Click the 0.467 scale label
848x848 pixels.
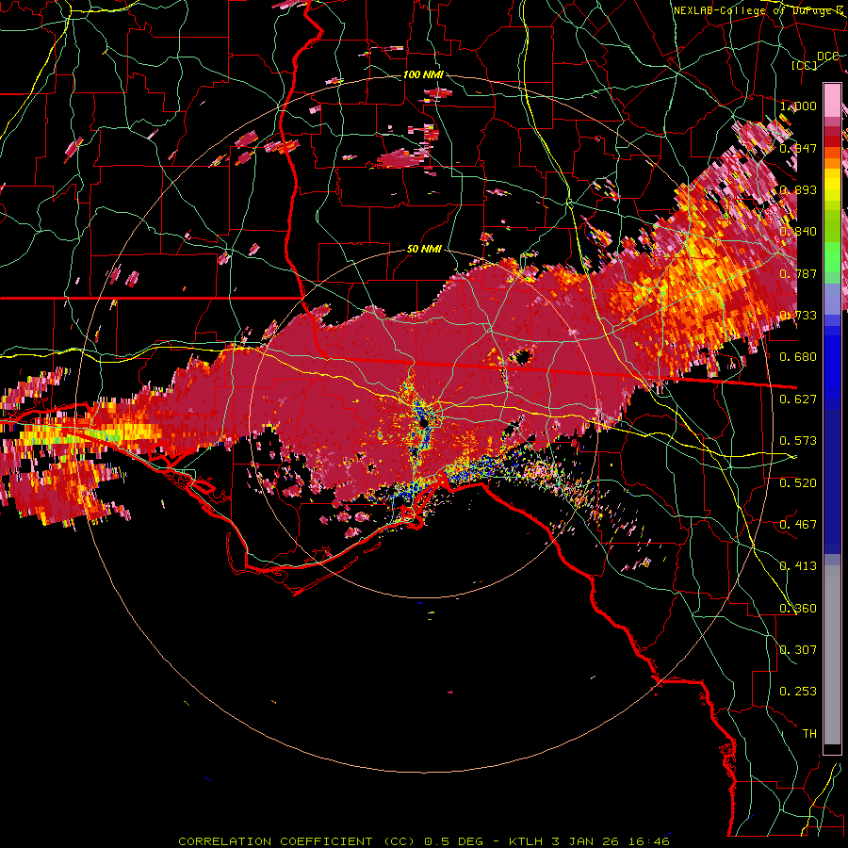[798, 524]
